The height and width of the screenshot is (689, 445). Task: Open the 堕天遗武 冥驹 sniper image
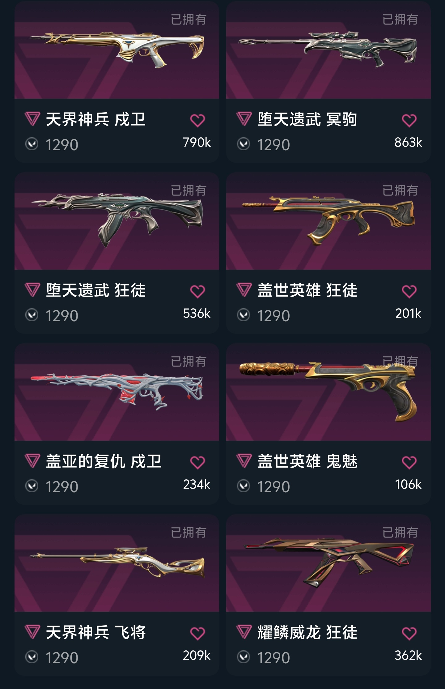(x=328, y=50)
